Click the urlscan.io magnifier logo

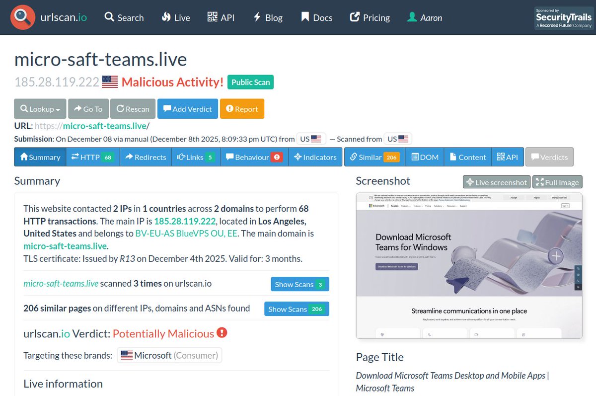(23, 17)
